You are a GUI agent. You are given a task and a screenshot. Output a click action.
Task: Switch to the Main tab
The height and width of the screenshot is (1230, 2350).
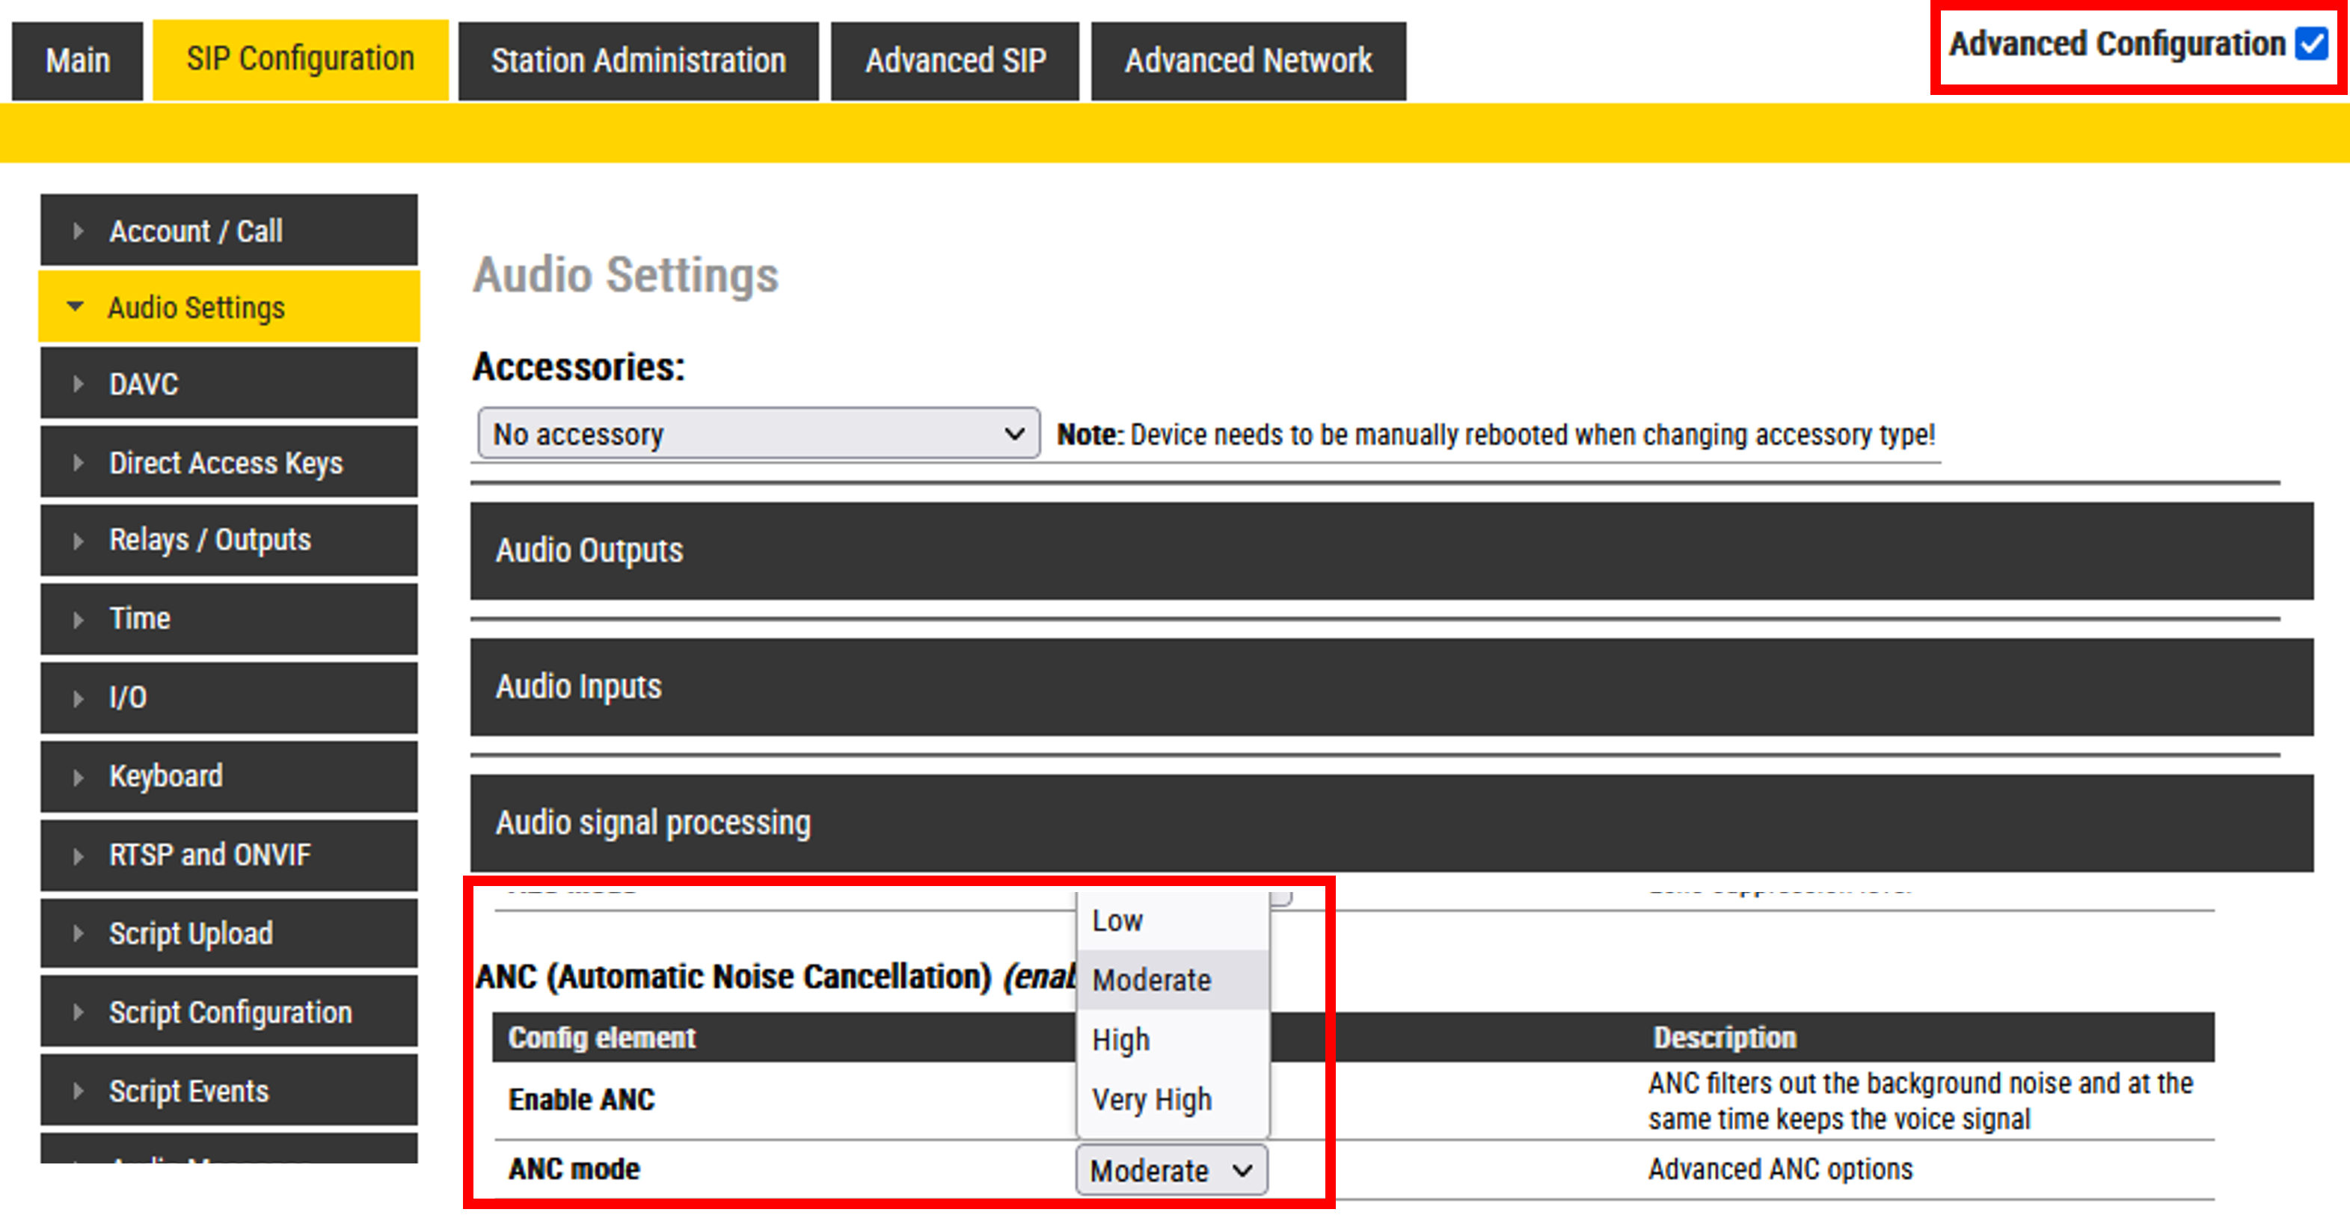[78, 61]
